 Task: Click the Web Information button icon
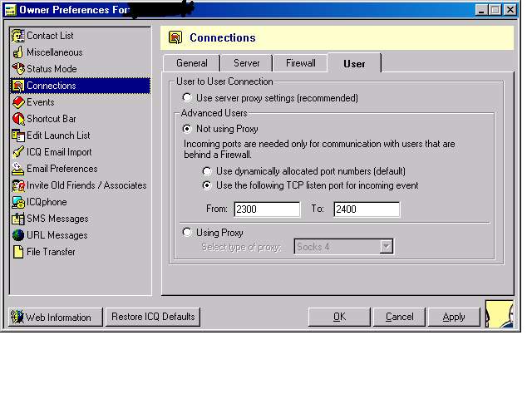[17, 317]
